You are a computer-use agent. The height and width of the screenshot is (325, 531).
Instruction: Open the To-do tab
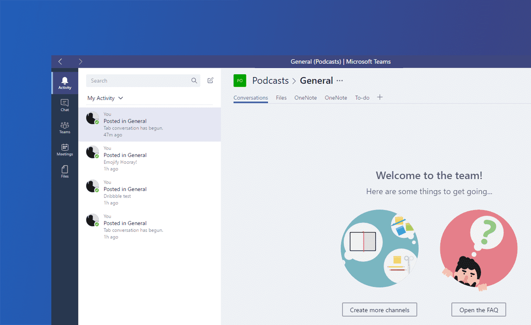tap(362, 98)
